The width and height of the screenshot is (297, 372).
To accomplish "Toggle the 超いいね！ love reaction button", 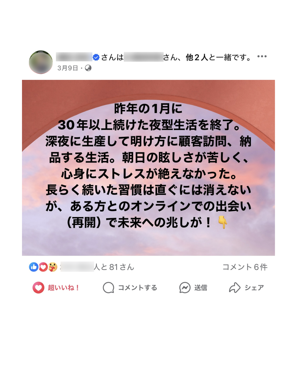I will point(56,287).
